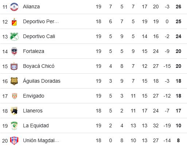Click the Alianza team crest
The image size is (187, 148).
point(14,7)
